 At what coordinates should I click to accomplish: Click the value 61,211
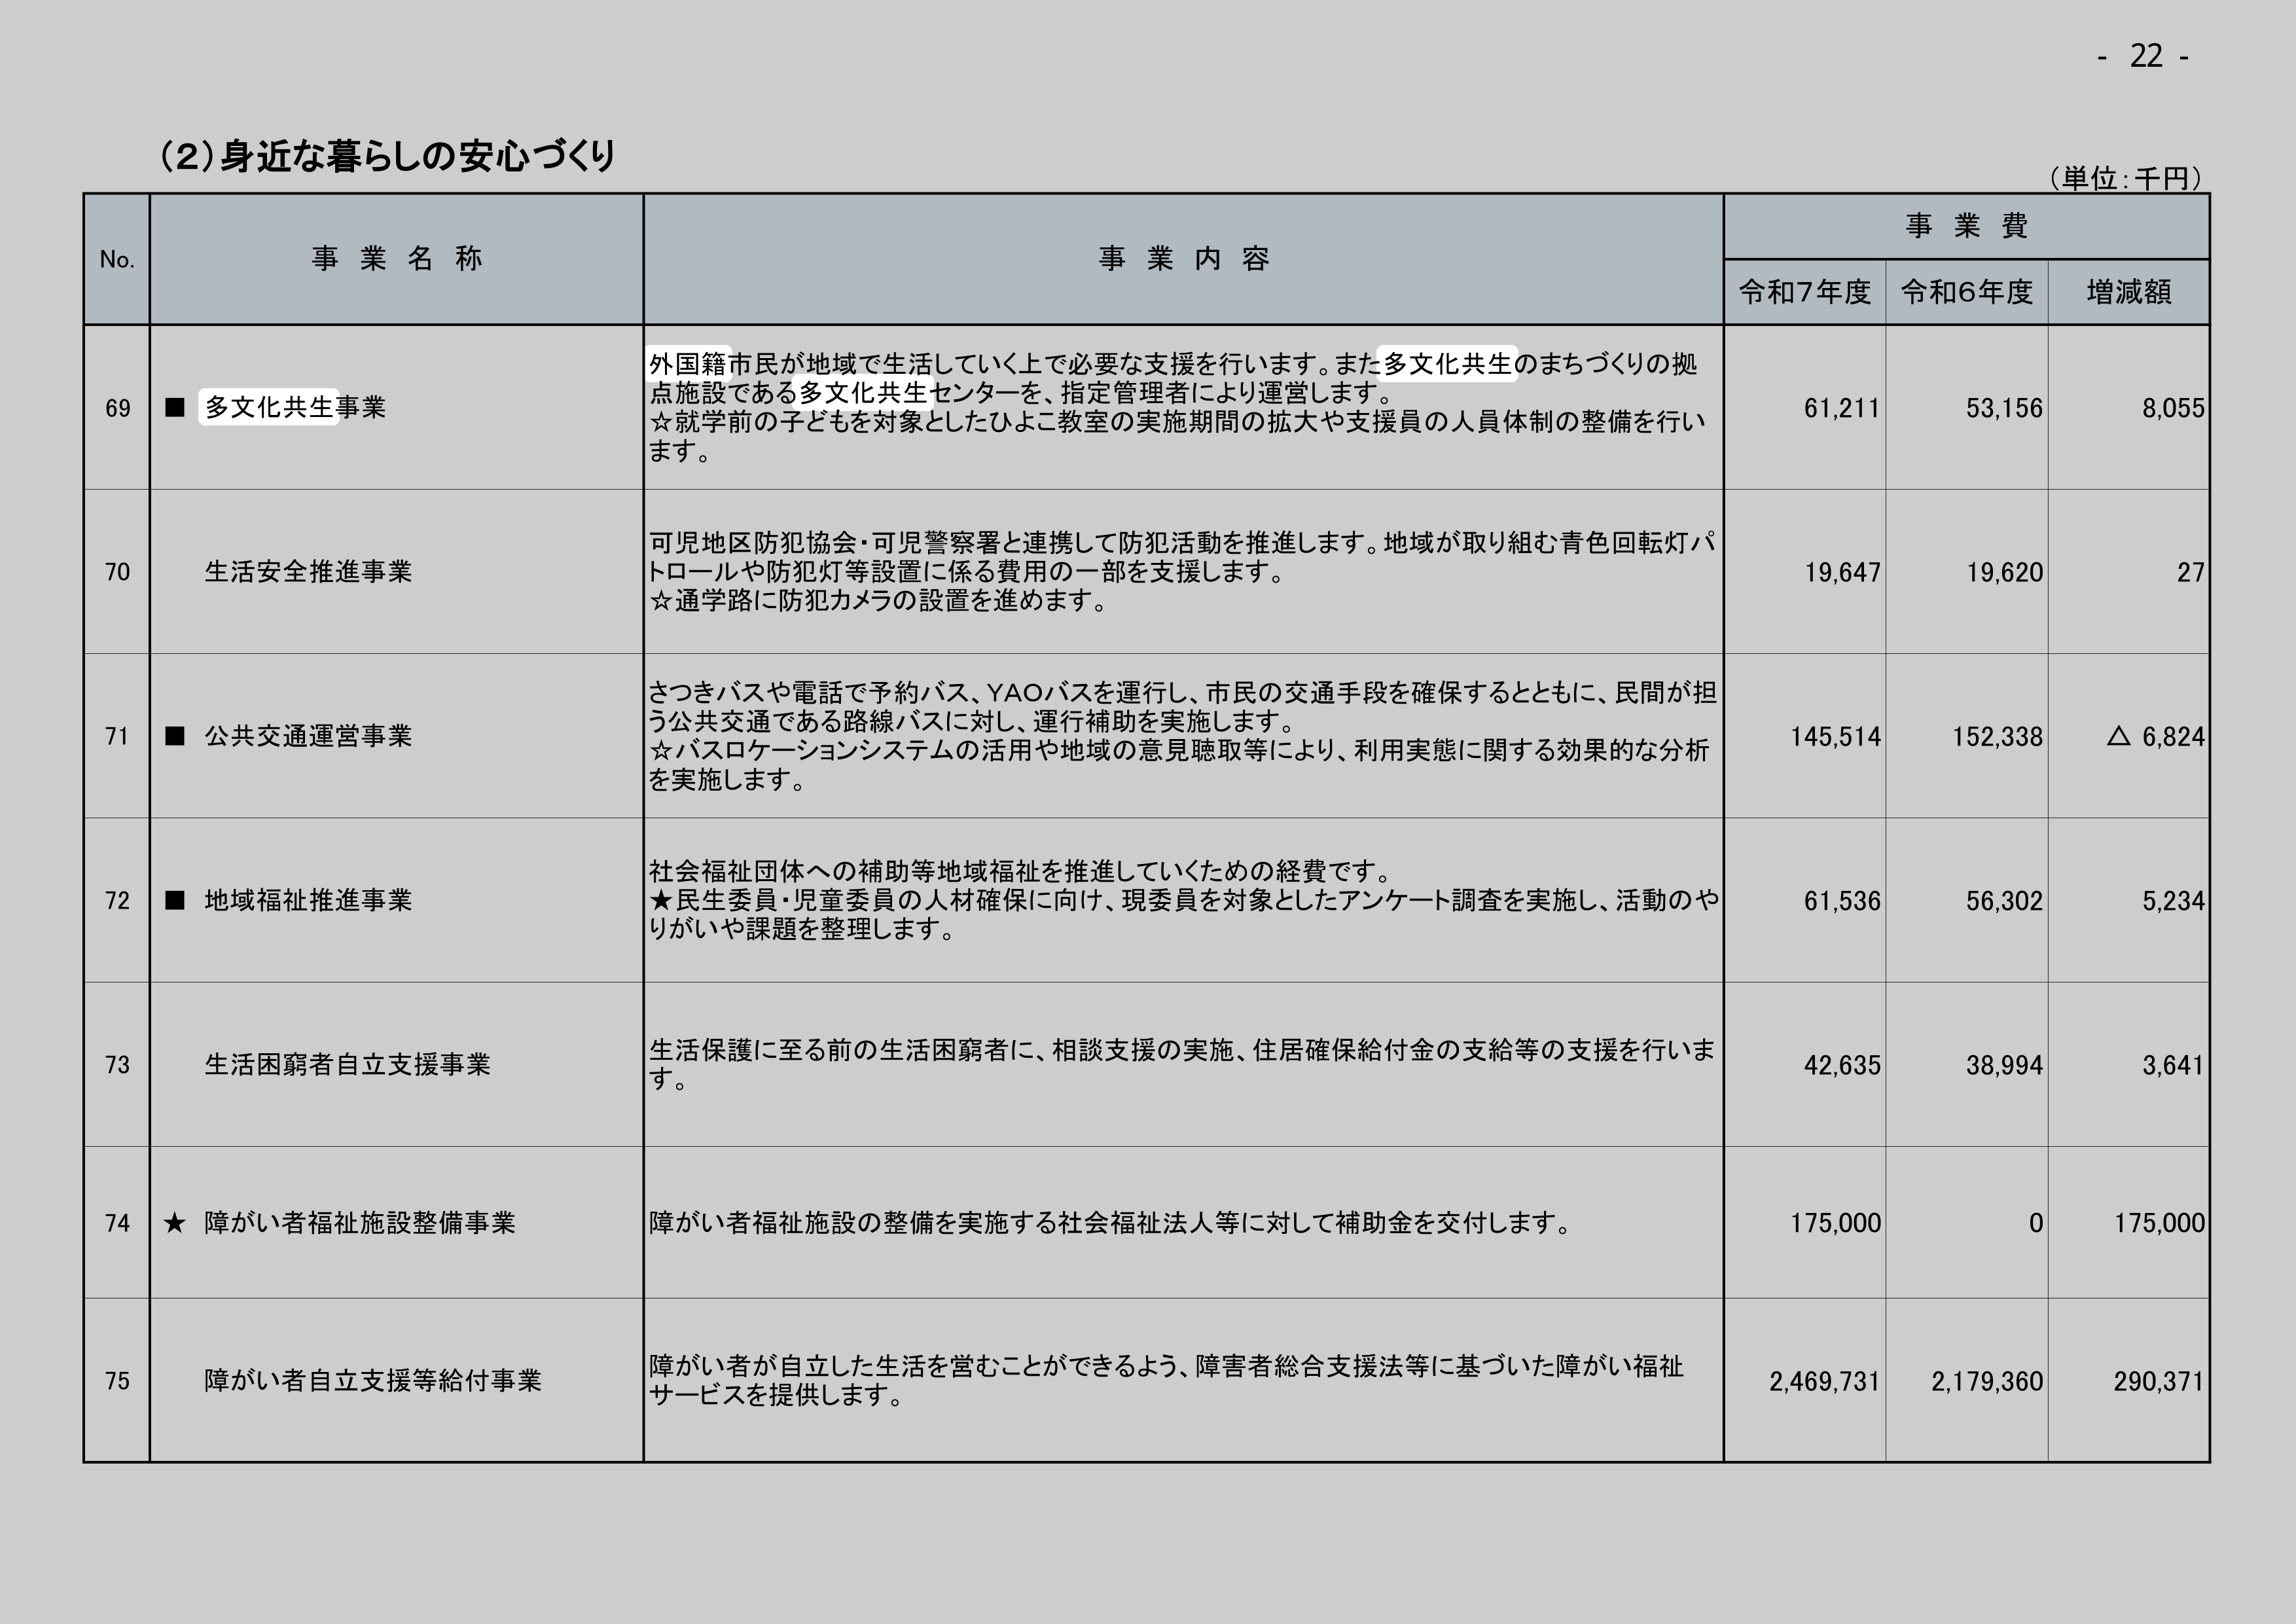(1842, 408)
